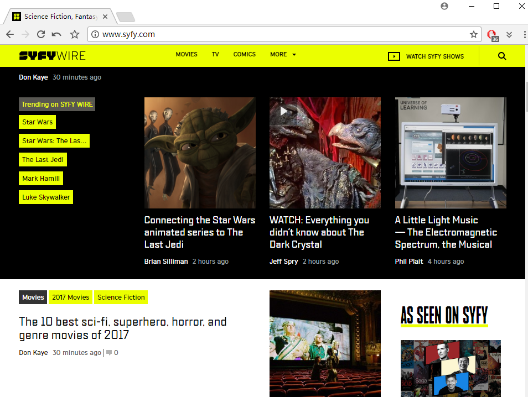This screenshot has width=528, height=397.
Task: Open the red extension showing badge 36
Action: pyautogui.click(x=493, y=35)
